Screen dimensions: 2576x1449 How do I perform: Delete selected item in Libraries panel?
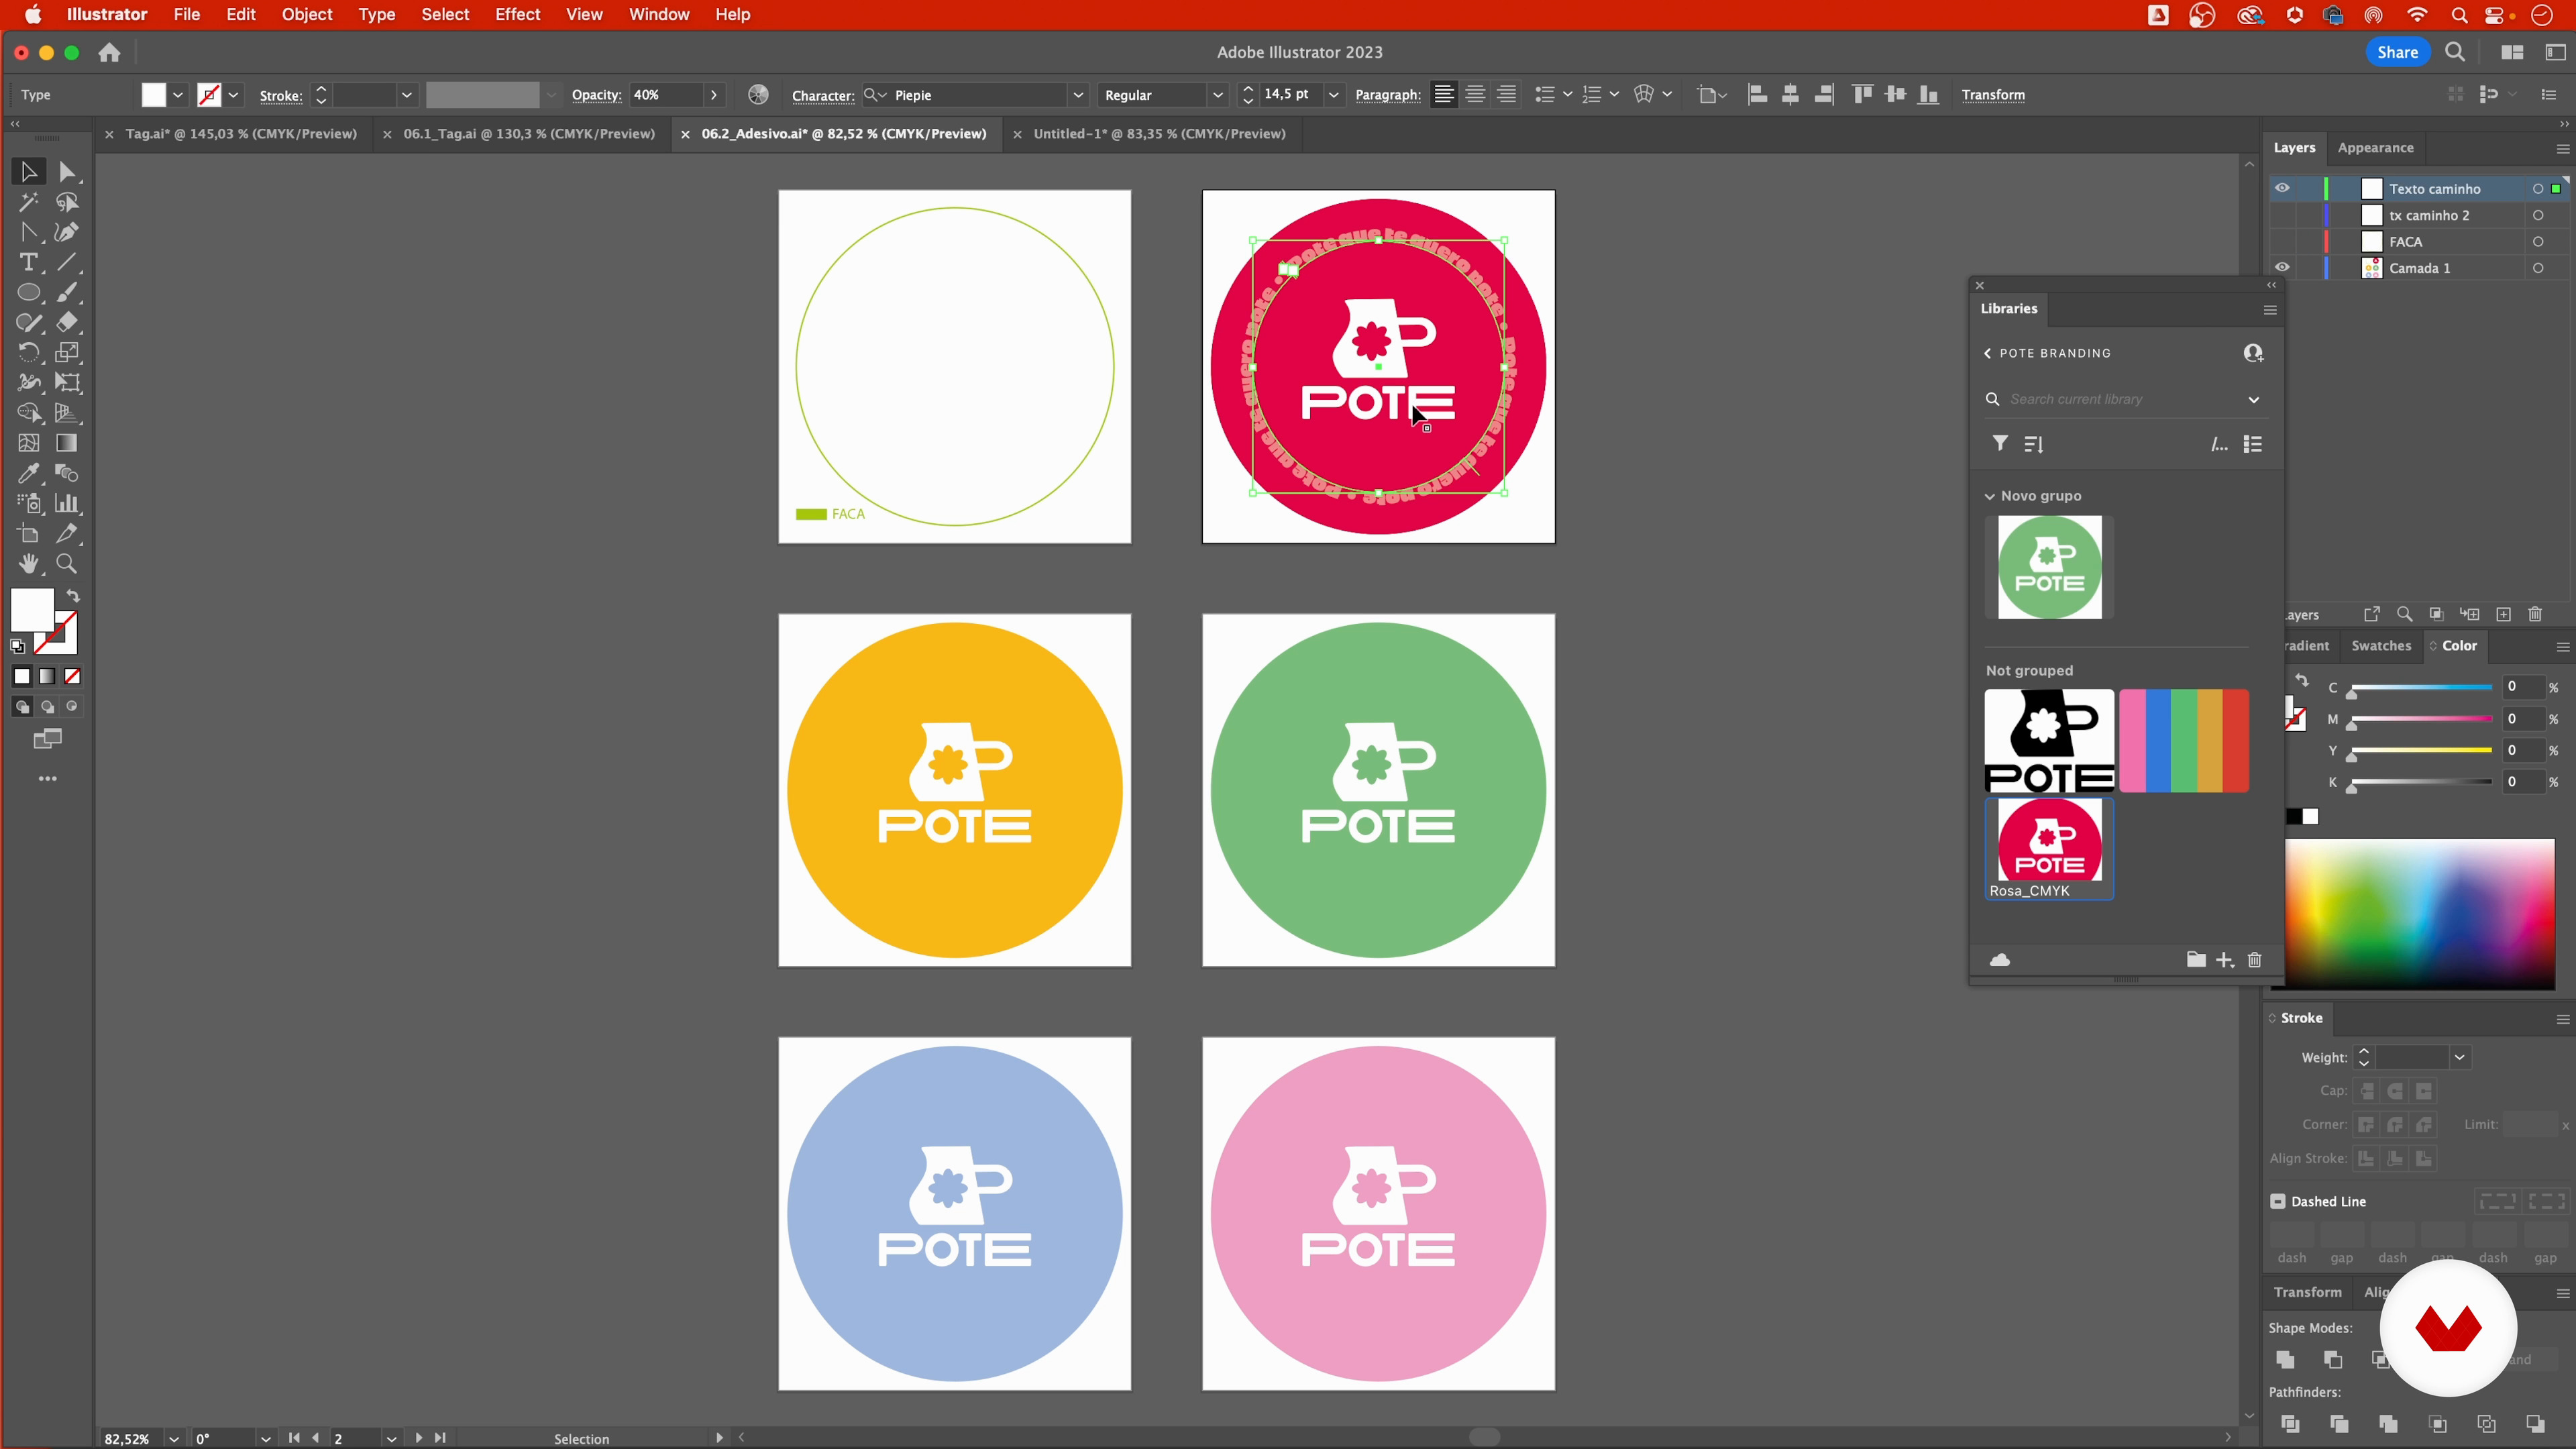pos(2254,960)
